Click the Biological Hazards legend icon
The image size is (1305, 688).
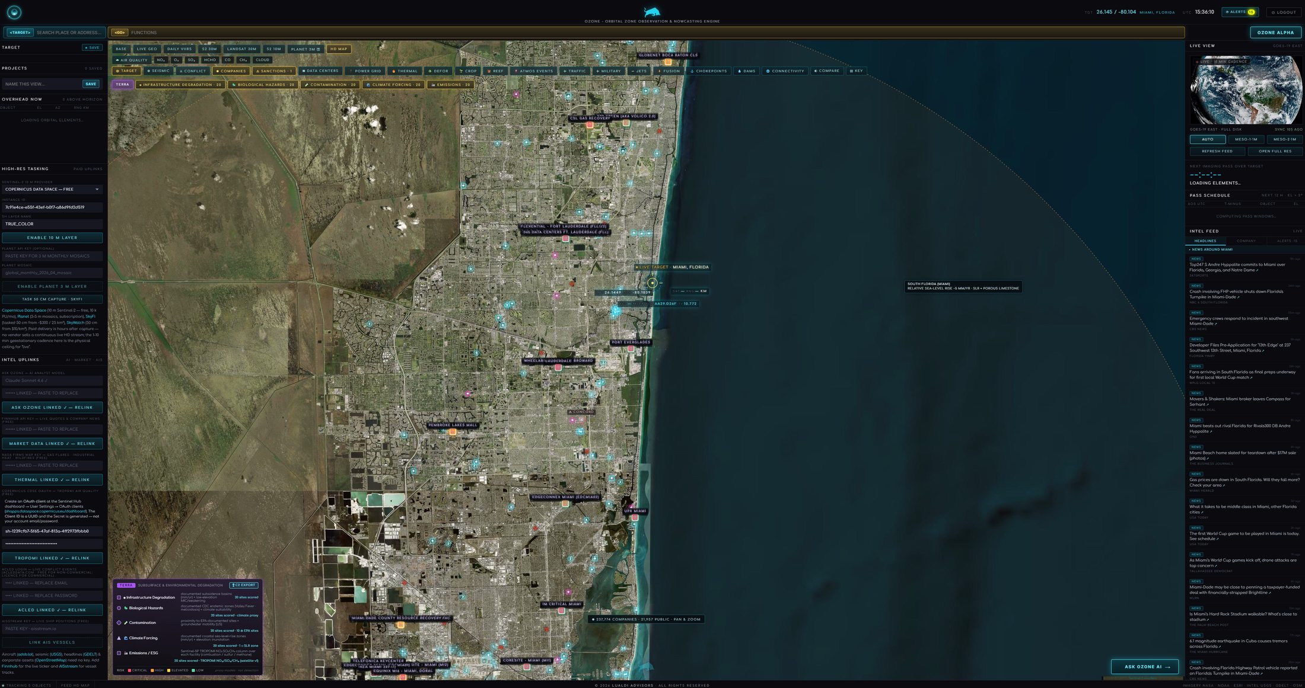click(x=119, y=608)
